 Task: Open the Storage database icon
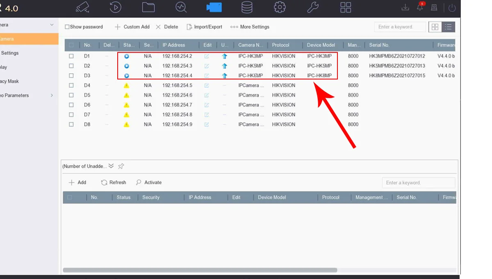247,7
